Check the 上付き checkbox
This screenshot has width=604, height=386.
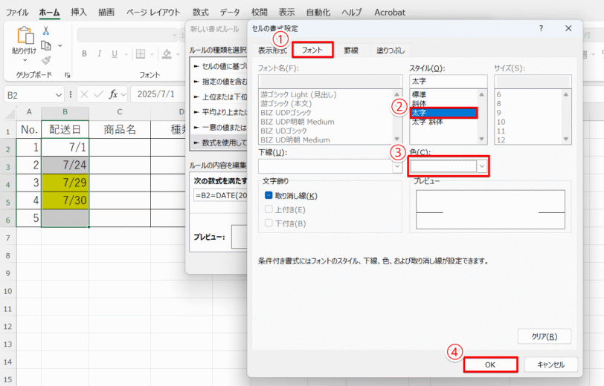(x=269, y=209)
